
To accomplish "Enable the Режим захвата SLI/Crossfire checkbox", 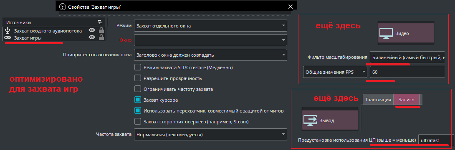I will [x=138, y=67].
